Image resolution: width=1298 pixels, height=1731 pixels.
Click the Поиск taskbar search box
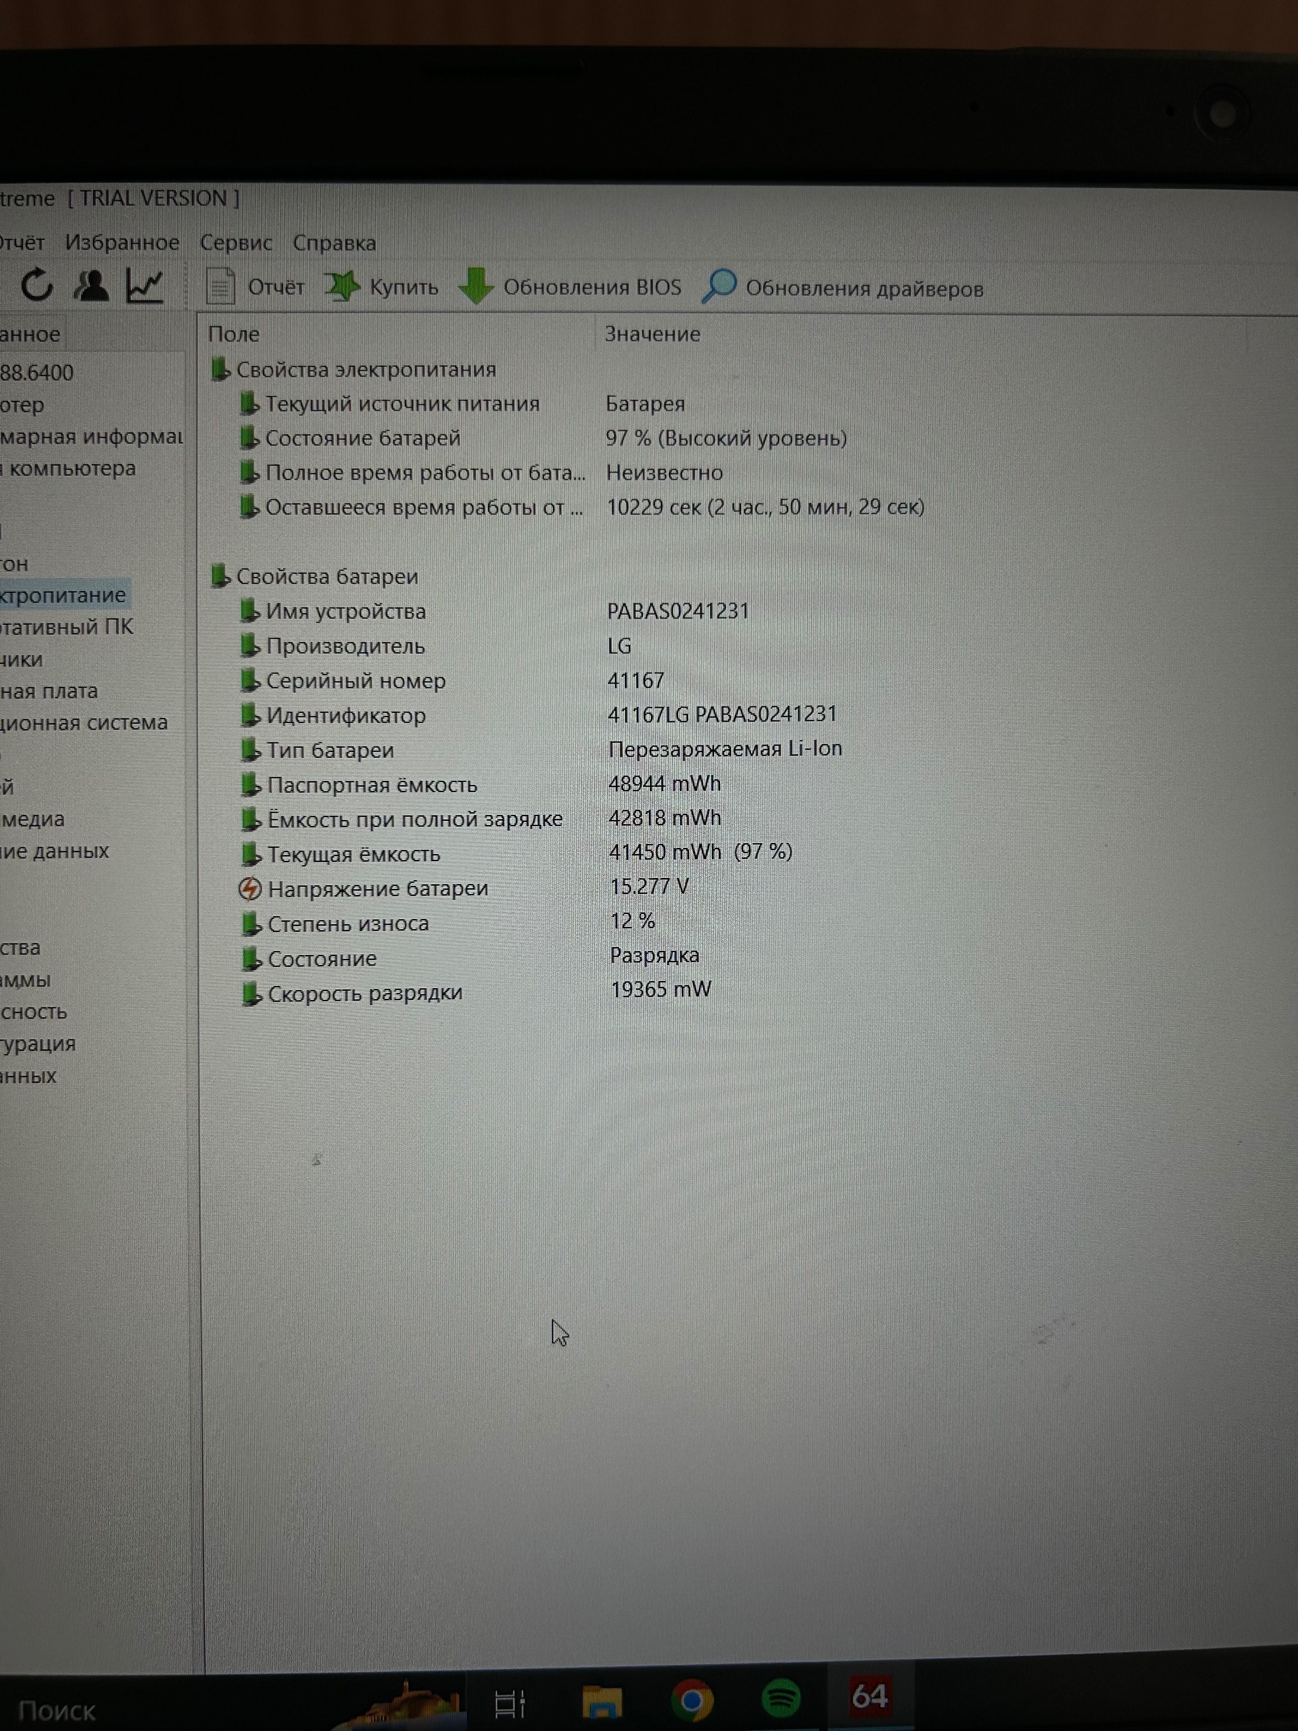click(56, 1711)
